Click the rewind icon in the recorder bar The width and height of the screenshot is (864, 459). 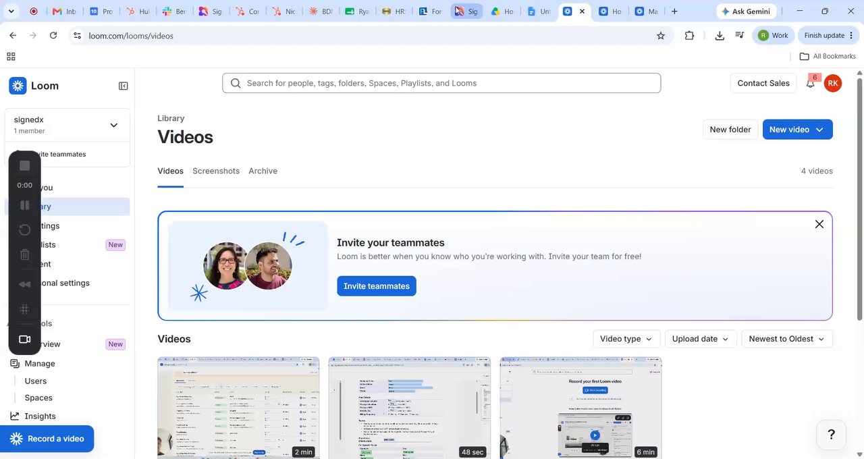pyautogui.click(x=25, y=284)
